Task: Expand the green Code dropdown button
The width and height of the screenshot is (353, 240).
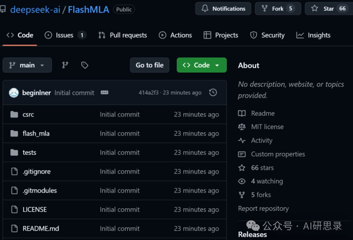Action: coord(202,65)
